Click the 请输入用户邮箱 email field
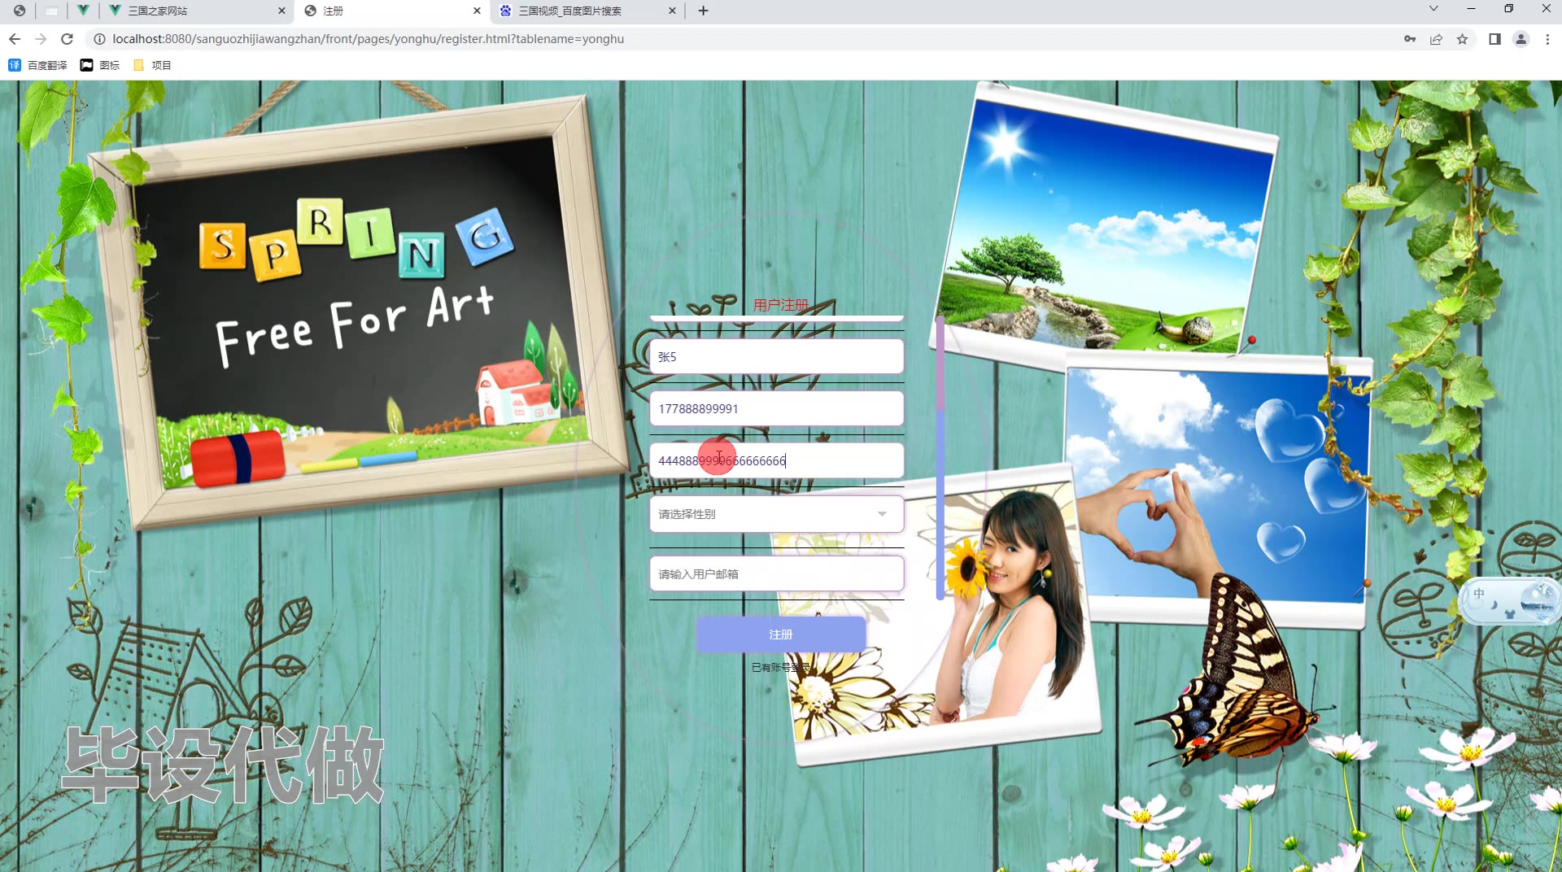The image size is (1562, 872). tap(776, 573)
